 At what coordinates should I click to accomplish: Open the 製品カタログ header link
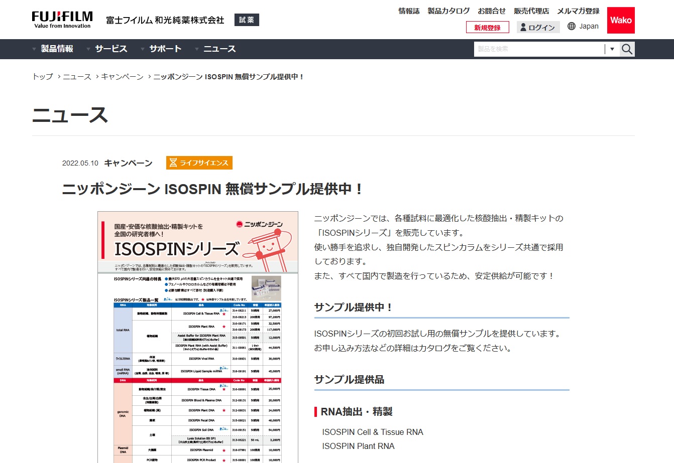pos(448,11)
